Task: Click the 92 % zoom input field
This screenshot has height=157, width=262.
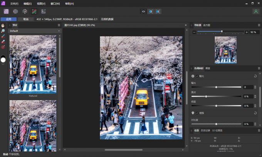Action: coord(254,32)
